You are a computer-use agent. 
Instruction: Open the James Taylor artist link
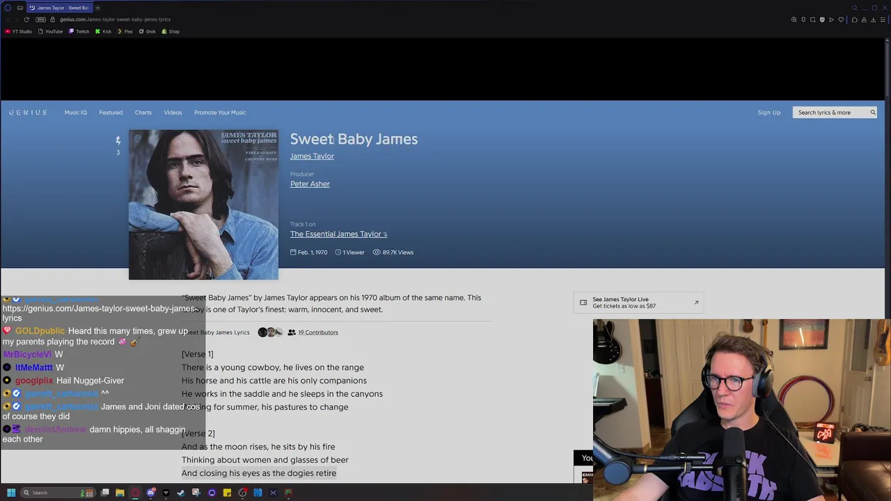coord(312,156)
